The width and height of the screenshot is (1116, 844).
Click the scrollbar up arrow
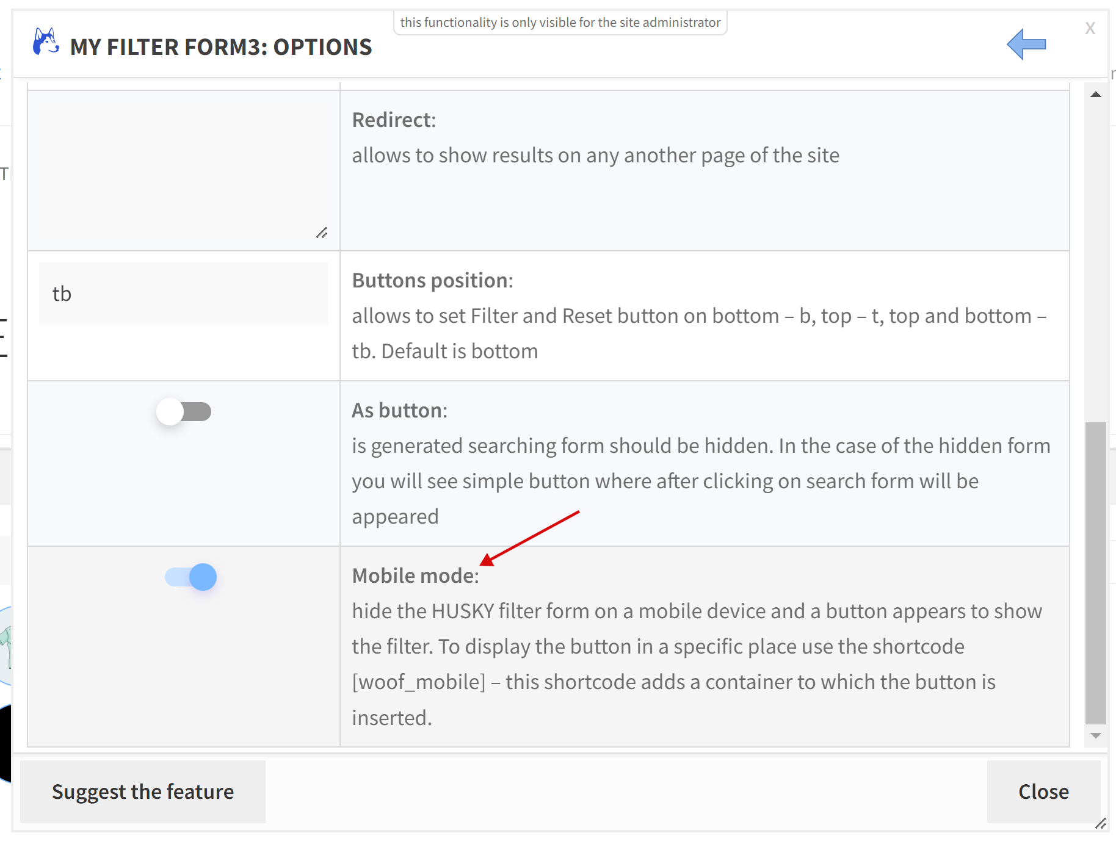pos(1096,95)
